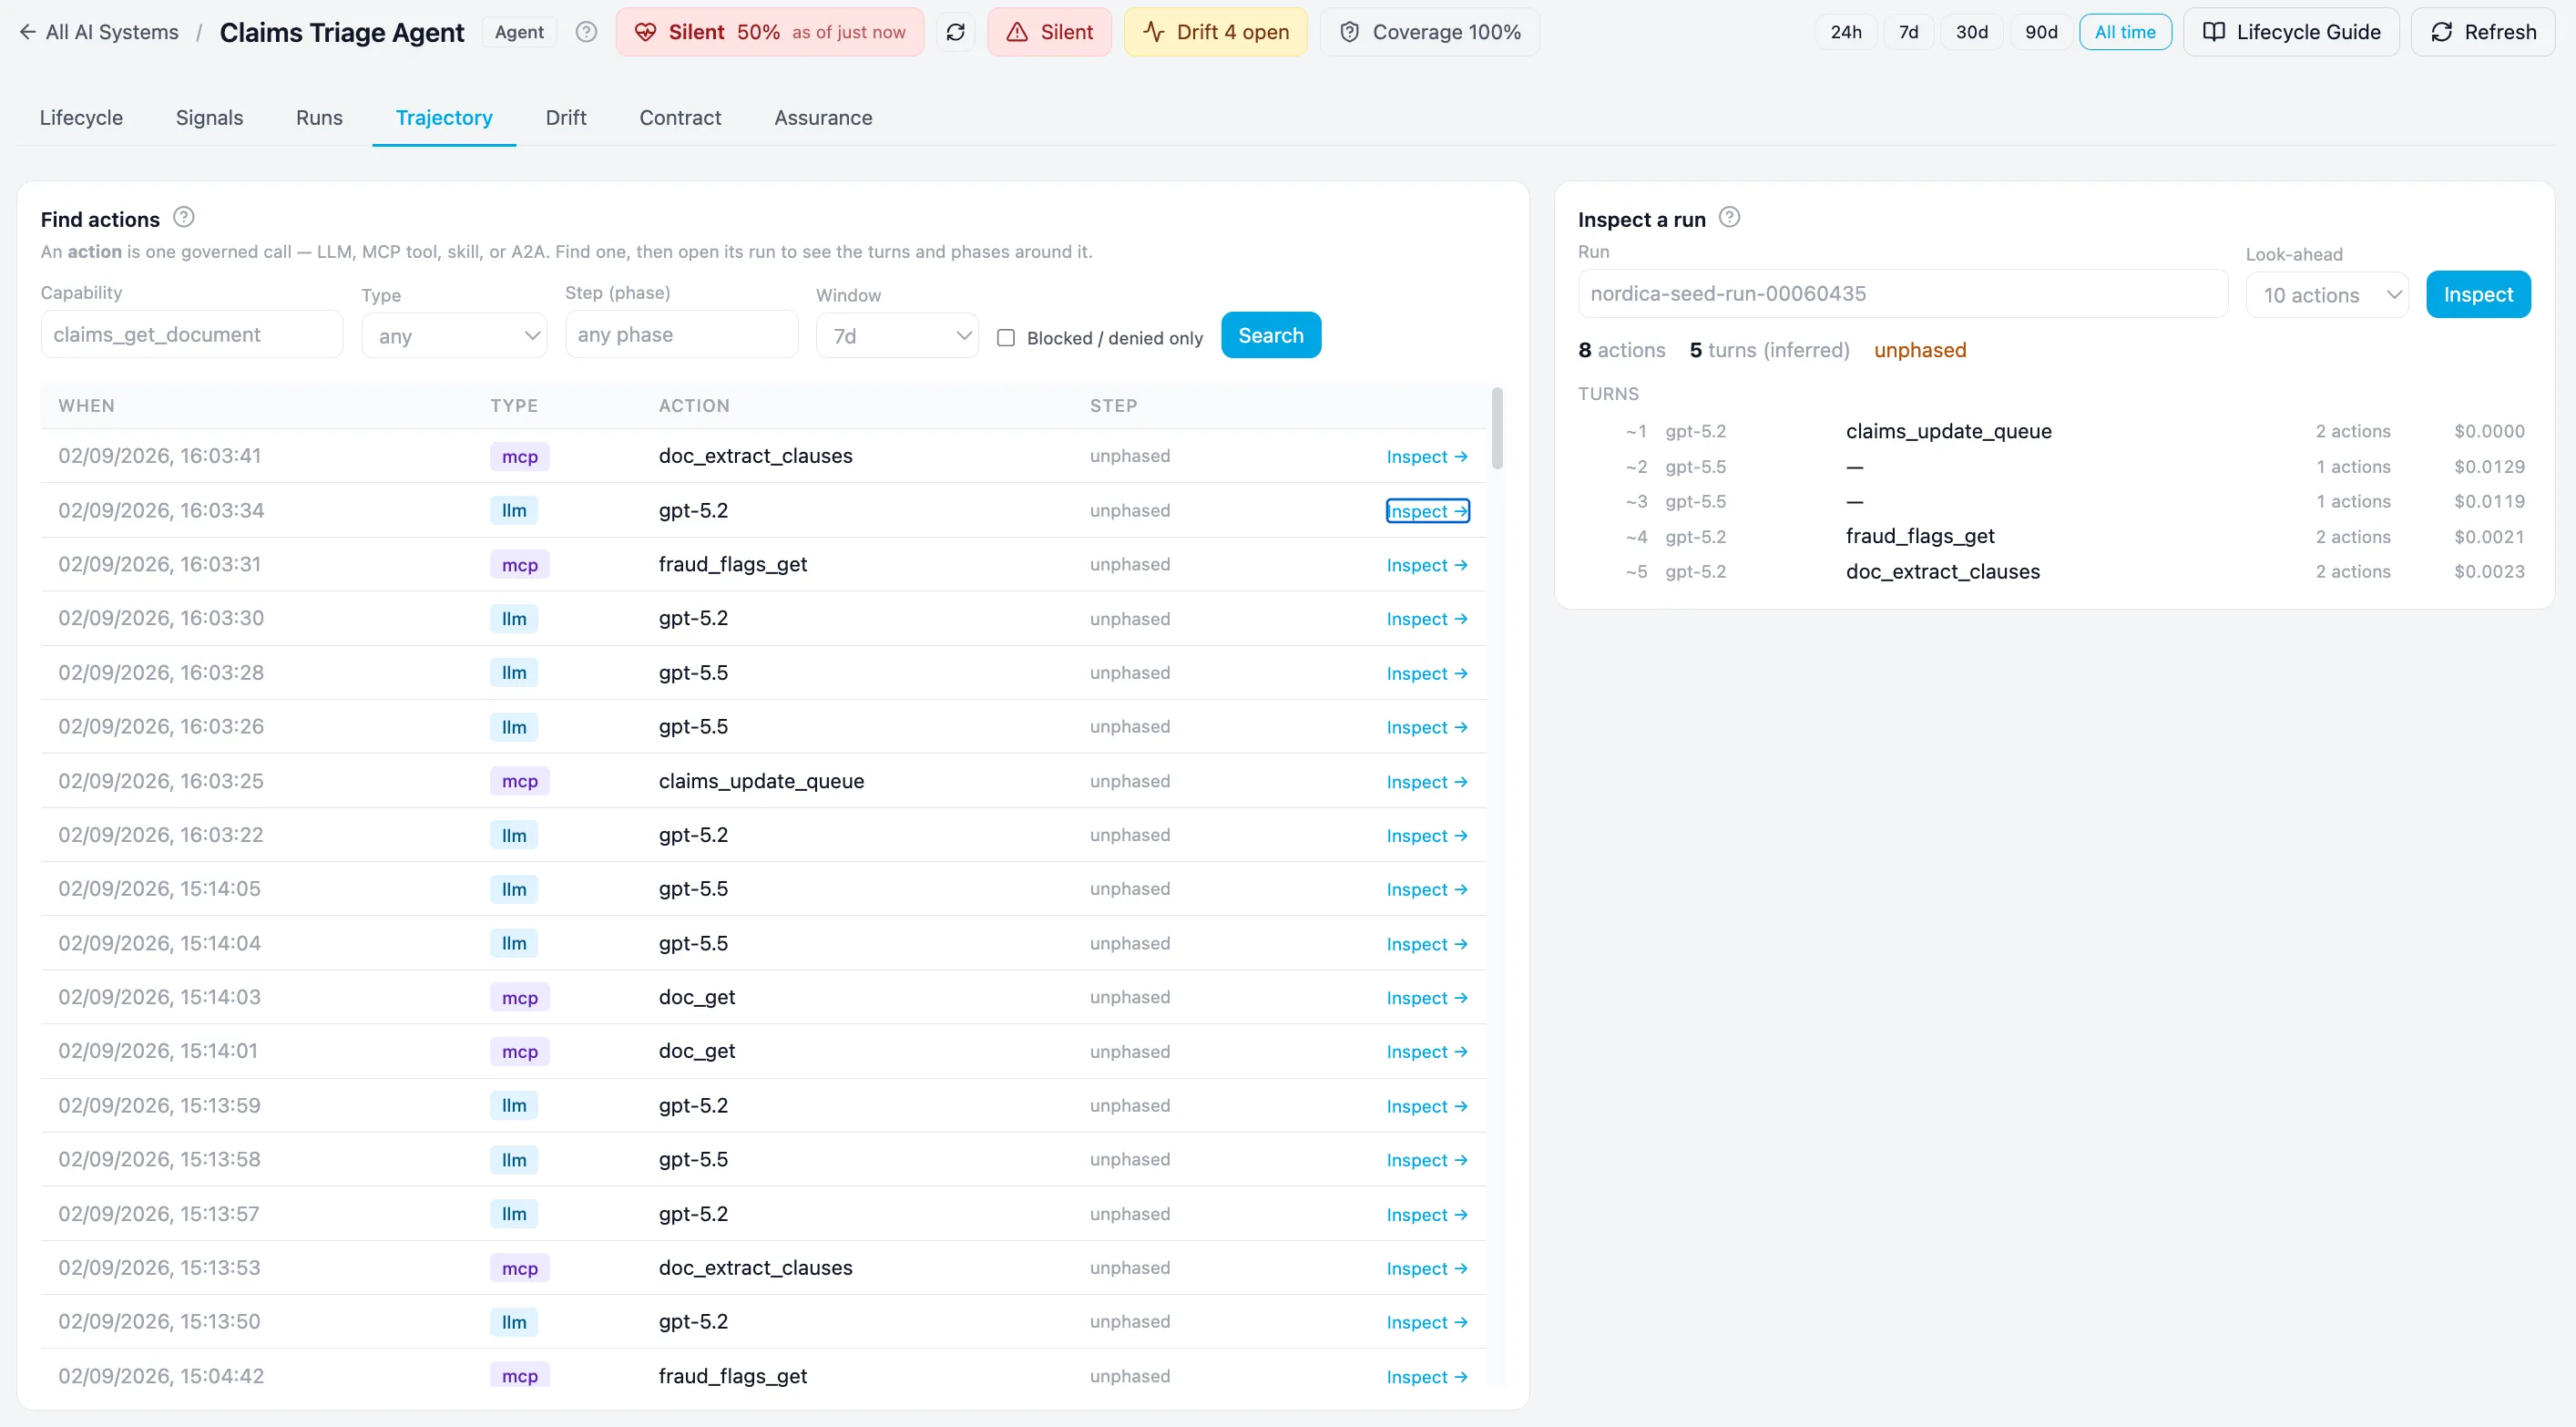Image resolution: width=2576 pixels, height=1427 pixels.
Task: Click the Step (phase) input field
Action: pos(681,334)
